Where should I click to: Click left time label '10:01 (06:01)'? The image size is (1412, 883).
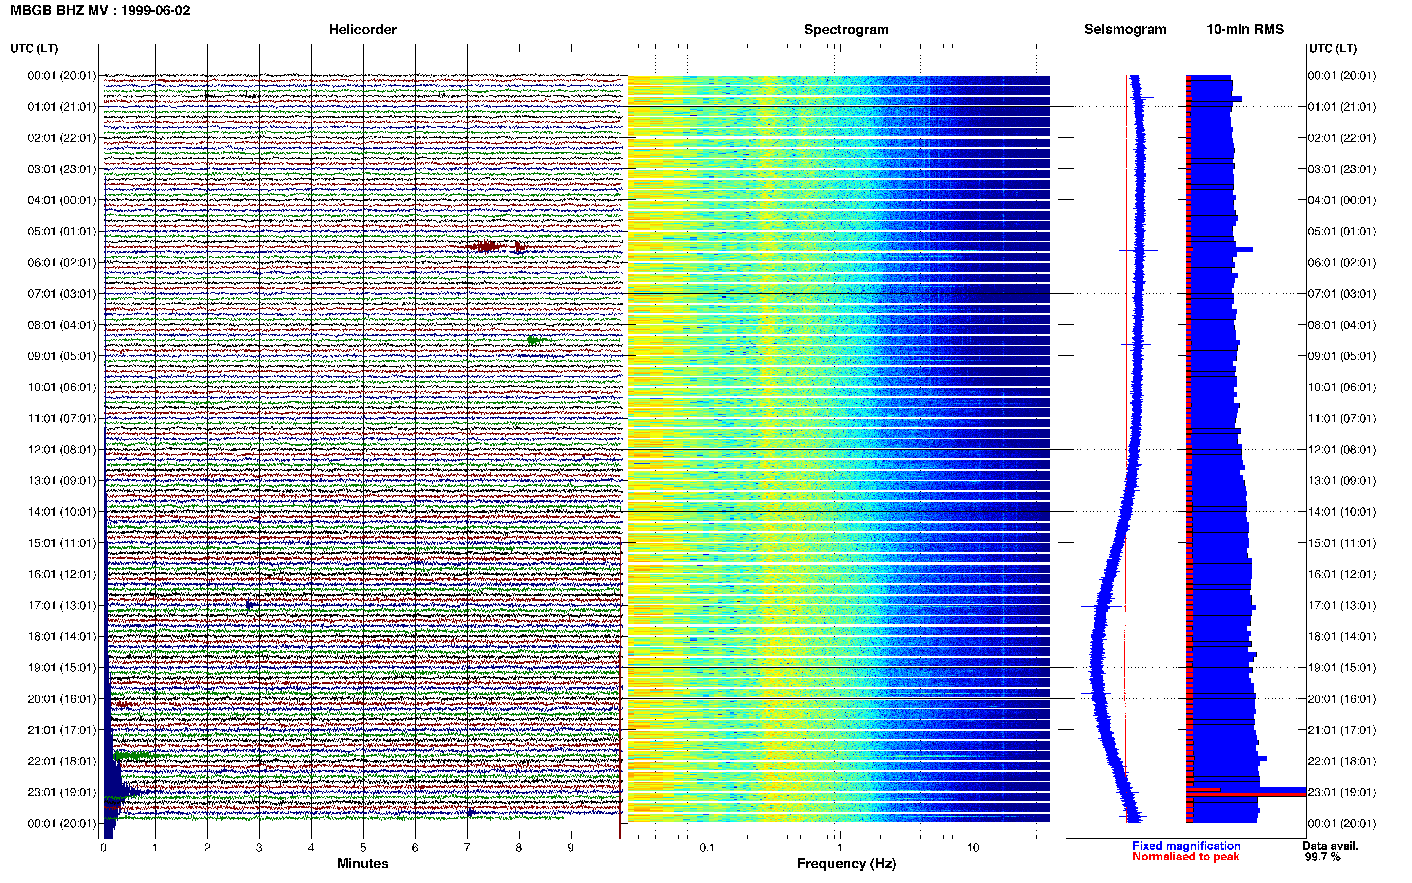[x=62, y=387]
